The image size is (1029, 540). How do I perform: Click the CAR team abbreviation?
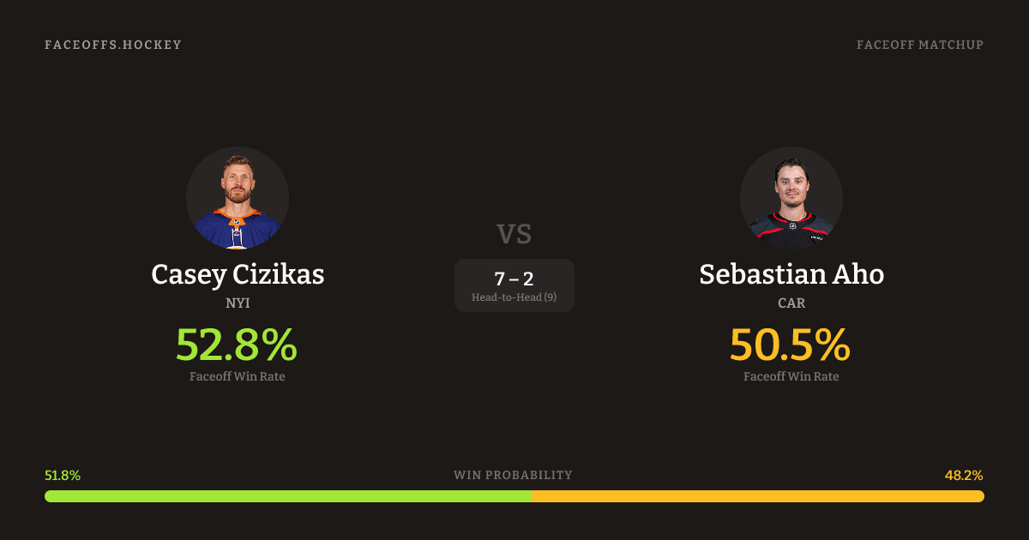[x=791, y=303]
